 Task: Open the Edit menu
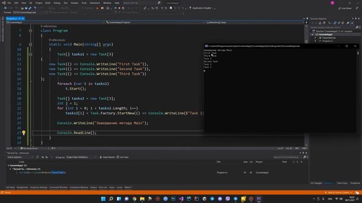pos(16,3)
